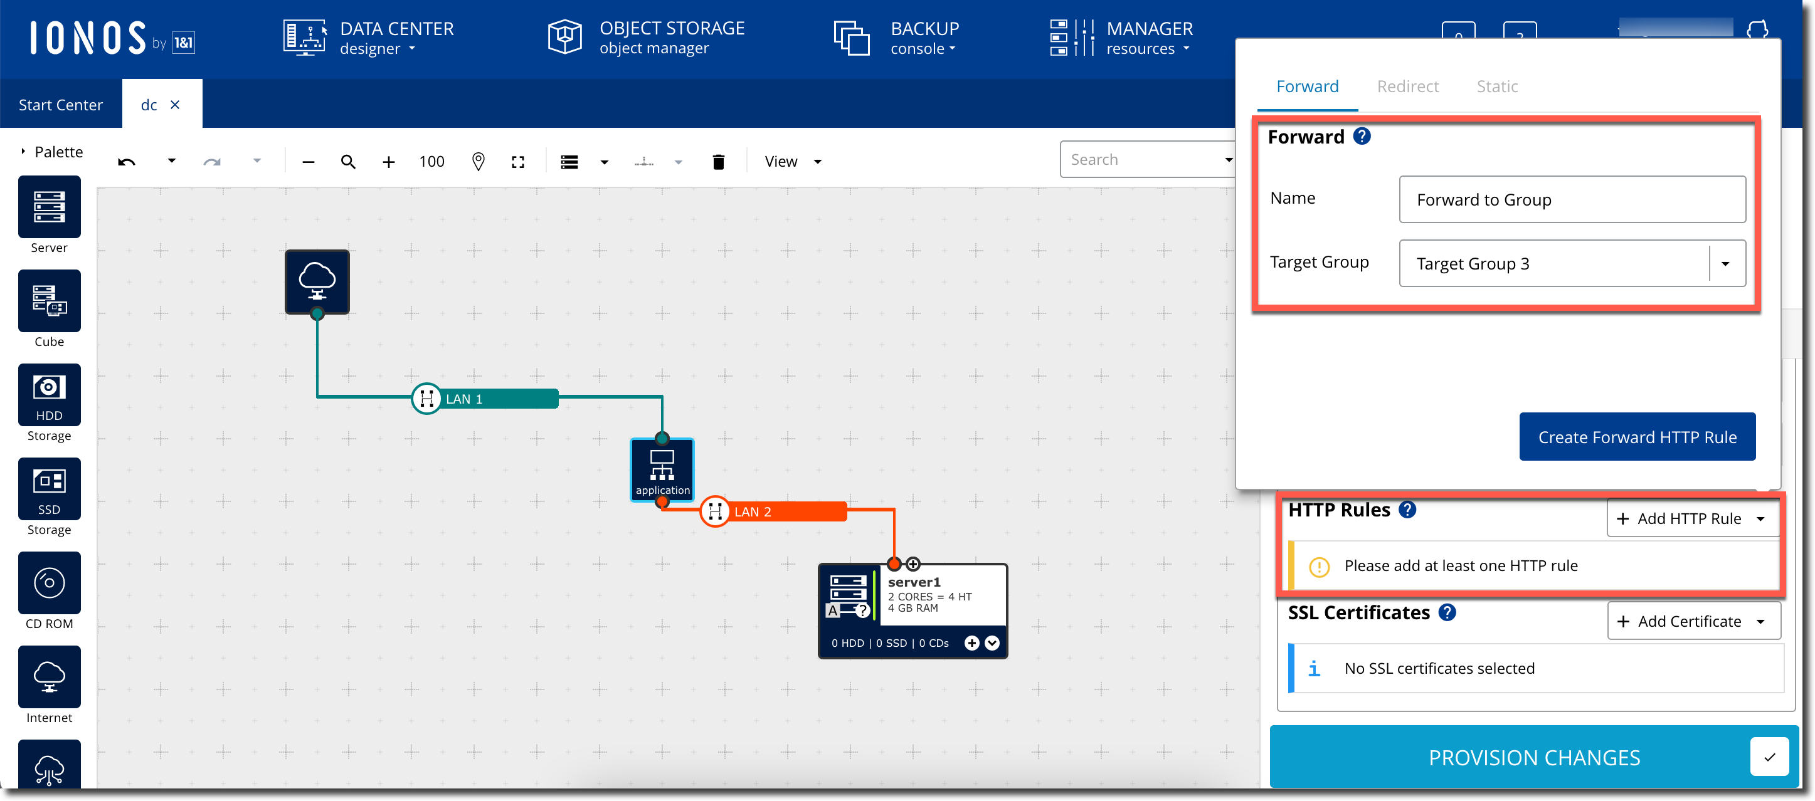Click the LAN 1 label
Screen dimensions: 1815x801
pos(464,399)
